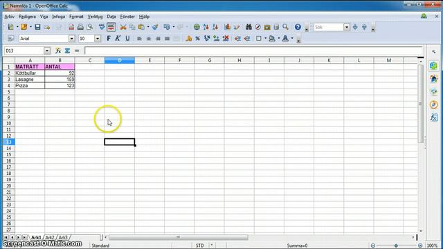Copy the selected cells
Image resolution: width=443 pixels, height=249 pixels.
pyautogui.click(x=132, y=27)
